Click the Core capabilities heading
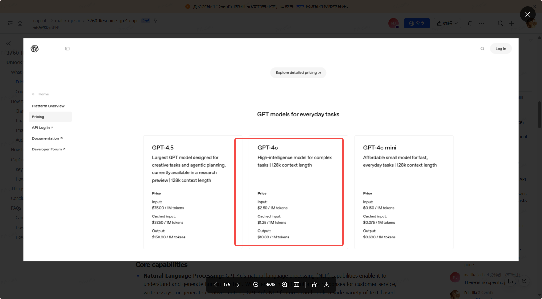Image resolution: width=542 pixels, height=299 pixels. pyautogui.click(x=161, y=265)
